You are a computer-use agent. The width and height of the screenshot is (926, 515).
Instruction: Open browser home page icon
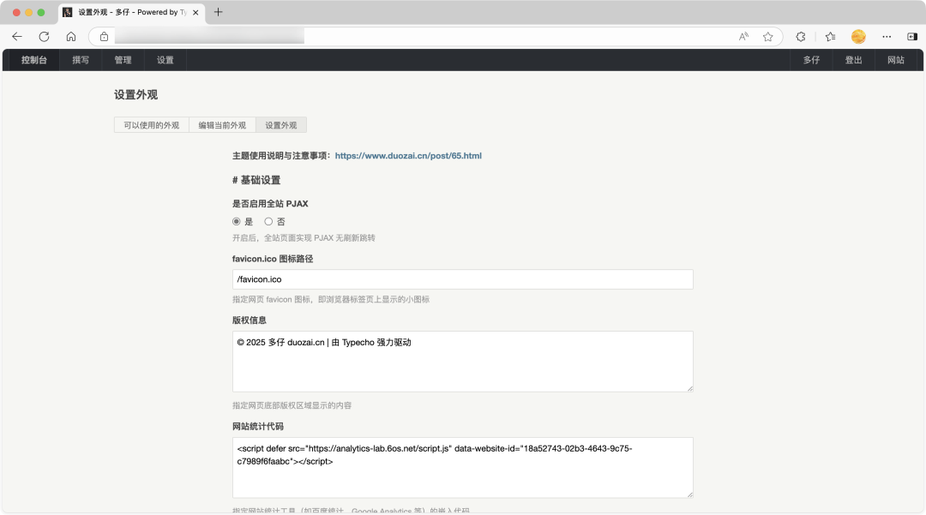click(x=71, y=37)
